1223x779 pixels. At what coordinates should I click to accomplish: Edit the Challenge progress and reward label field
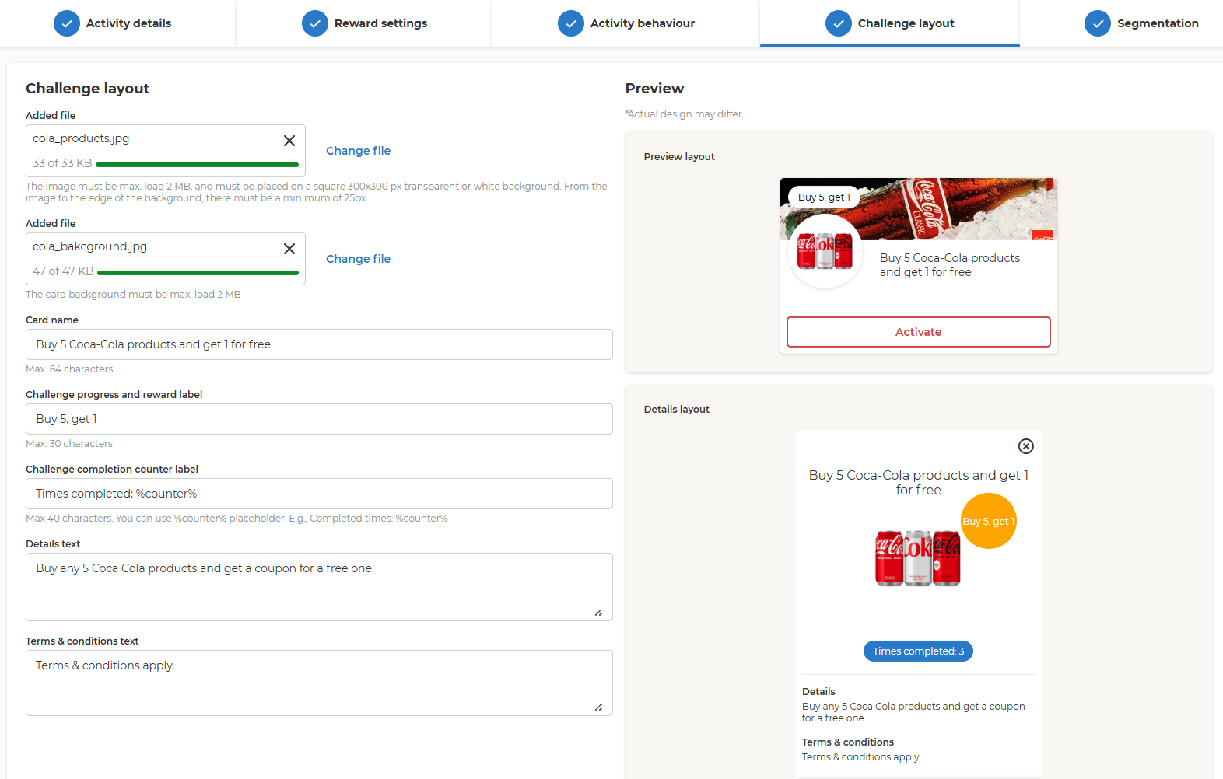click(x=319, y=419)
